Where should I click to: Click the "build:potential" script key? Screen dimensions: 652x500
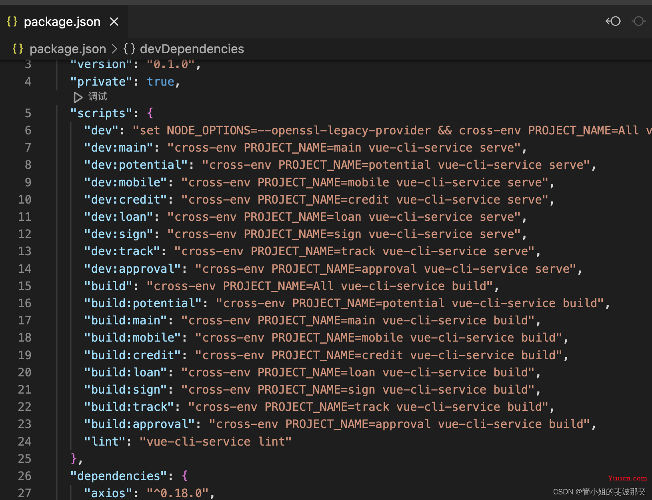tap(143, 303)
